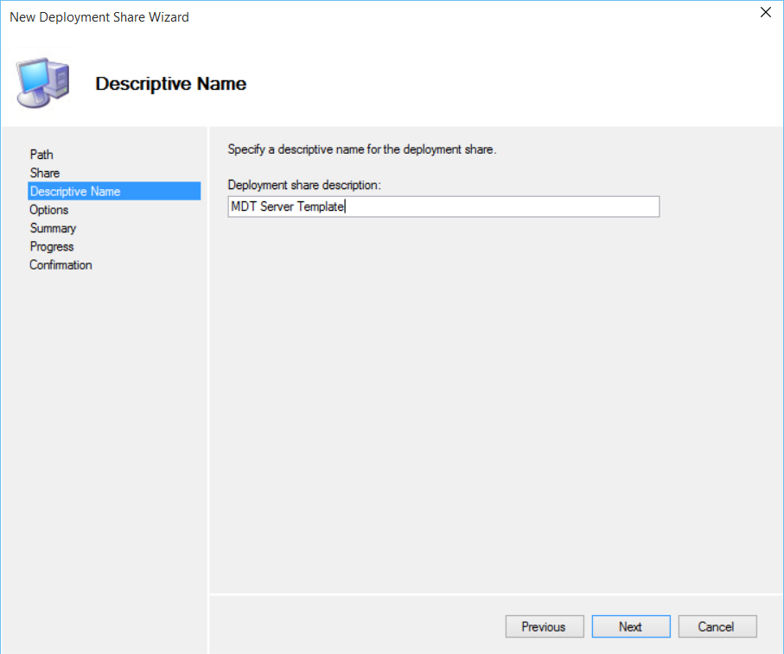The height and width of the screenshot is (654, 784).
Task: Cancel the deployment share wizard
Action: pos(717,627)
